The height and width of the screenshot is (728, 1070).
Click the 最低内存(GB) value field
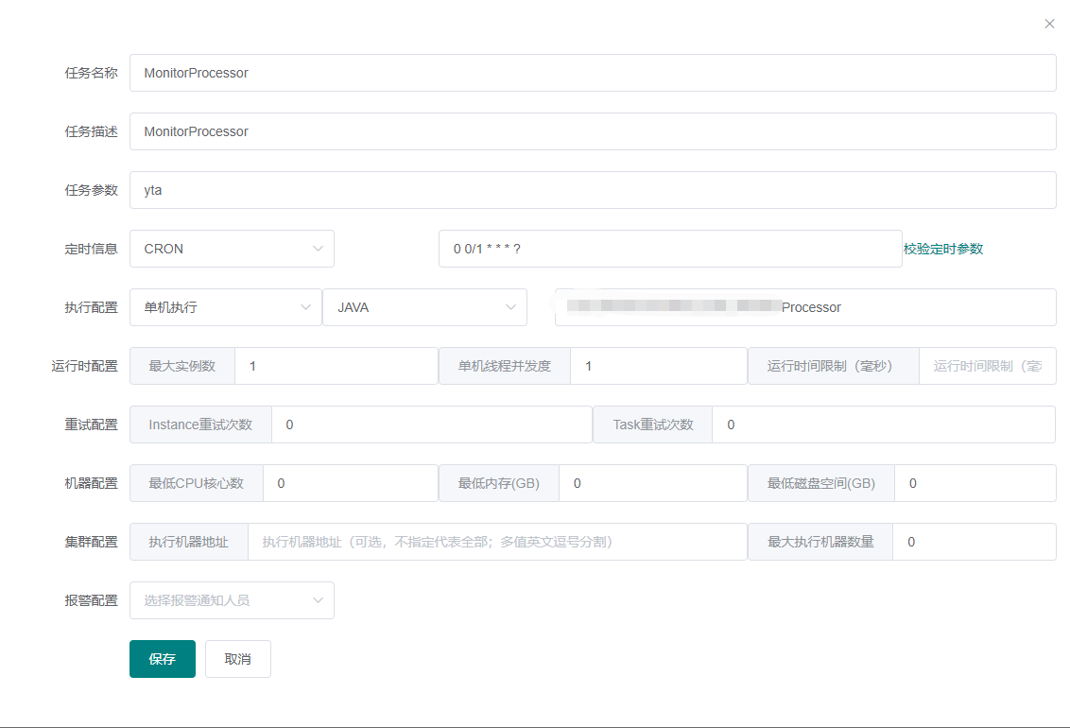[x=653, y=484]
